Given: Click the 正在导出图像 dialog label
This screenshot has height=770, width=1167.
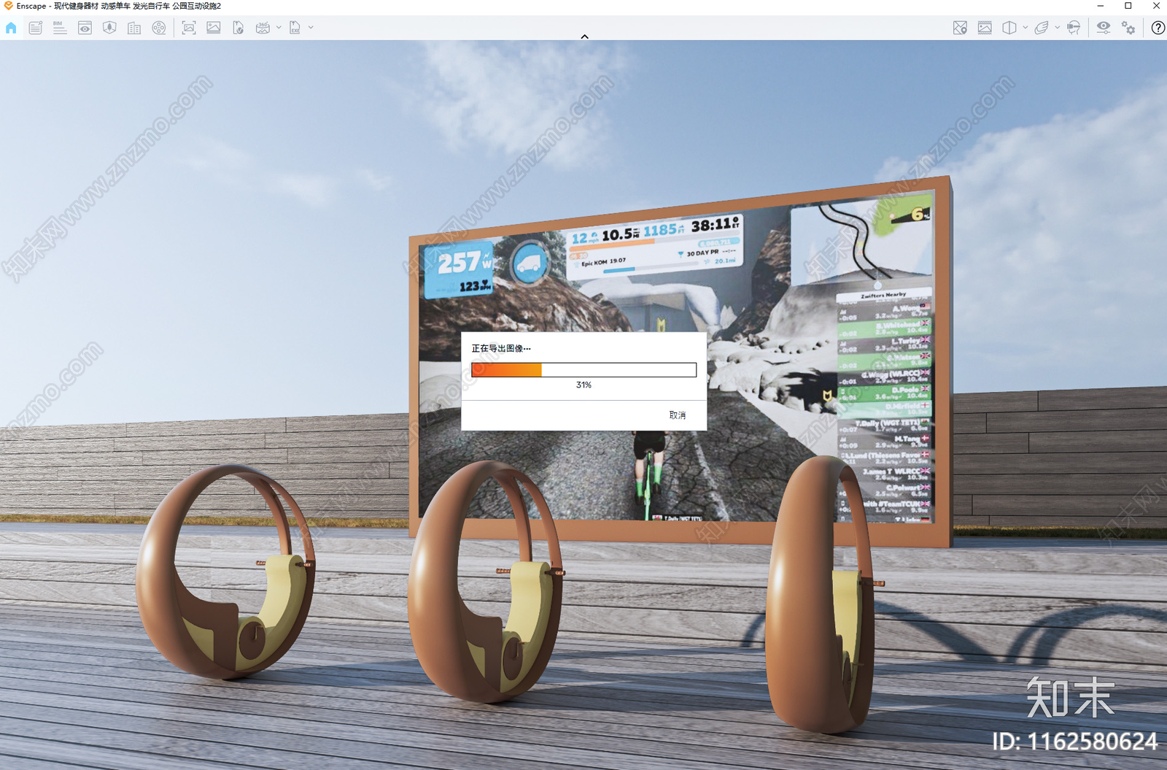Looking at the screenshot, I should 501,349.
